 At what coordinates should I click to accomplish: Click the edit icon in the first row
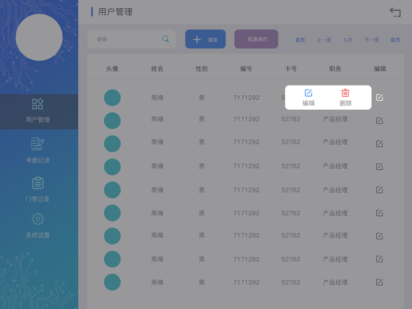point(380,97)
